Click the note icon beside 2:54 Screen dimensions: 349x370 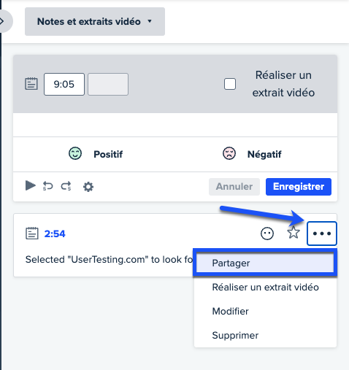coord(32,234)
